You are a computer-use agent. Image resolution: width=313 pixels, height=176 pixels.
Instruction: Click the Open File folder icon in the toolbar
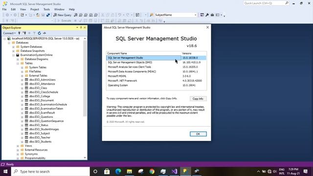click(x=38, y=15)
